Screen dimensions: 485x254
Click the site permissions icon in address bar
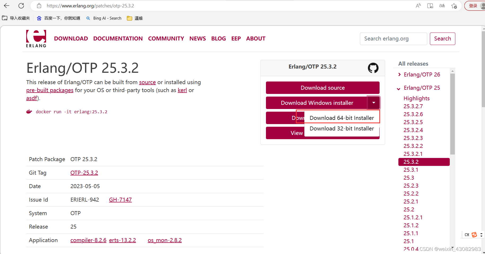click(39, 6)
